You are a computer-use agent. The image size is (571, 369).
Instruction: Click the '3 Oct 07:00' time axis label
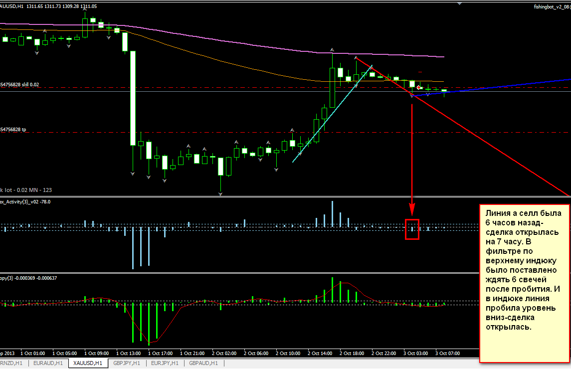(x=447, y=354)
